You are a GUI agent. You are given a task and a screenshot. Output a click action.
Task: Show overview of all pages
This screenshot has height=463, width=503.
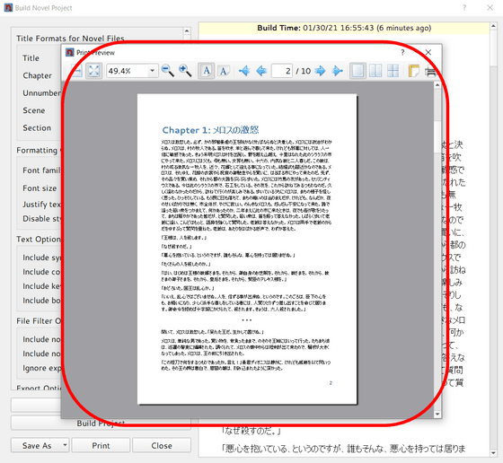pos(393,71)
